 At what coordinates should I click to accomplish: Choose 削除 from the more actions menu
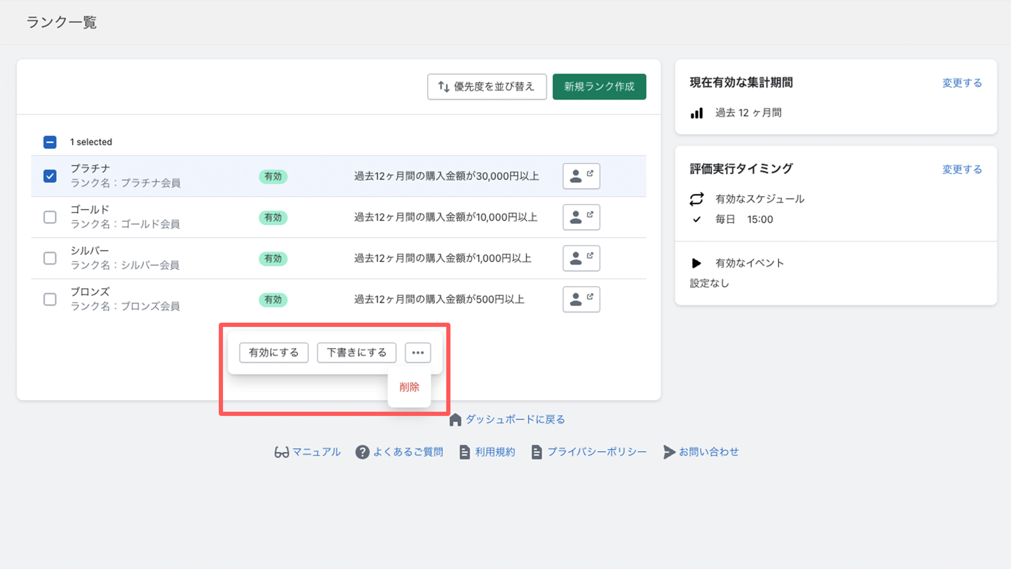(409, 387)
